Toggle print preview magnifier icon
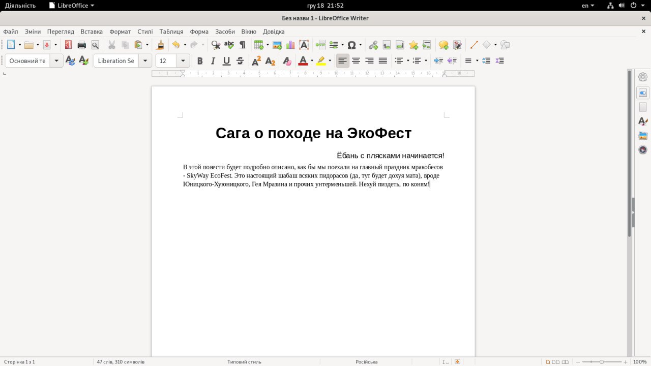 pyautogui.click(x=95, y=45)
